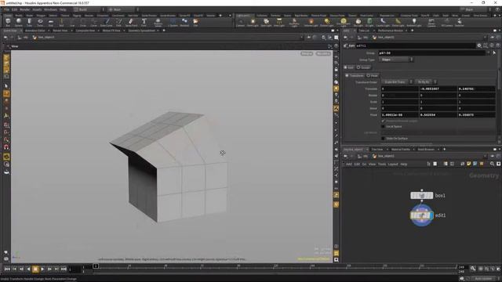Choose the Select tool in viewport toolbar

pos(6,86)
